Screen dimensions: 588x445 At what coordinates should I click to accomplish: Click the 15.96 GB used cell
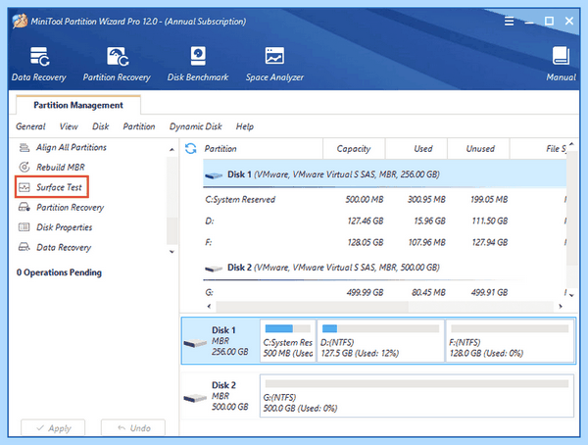[x=430, y=221]
